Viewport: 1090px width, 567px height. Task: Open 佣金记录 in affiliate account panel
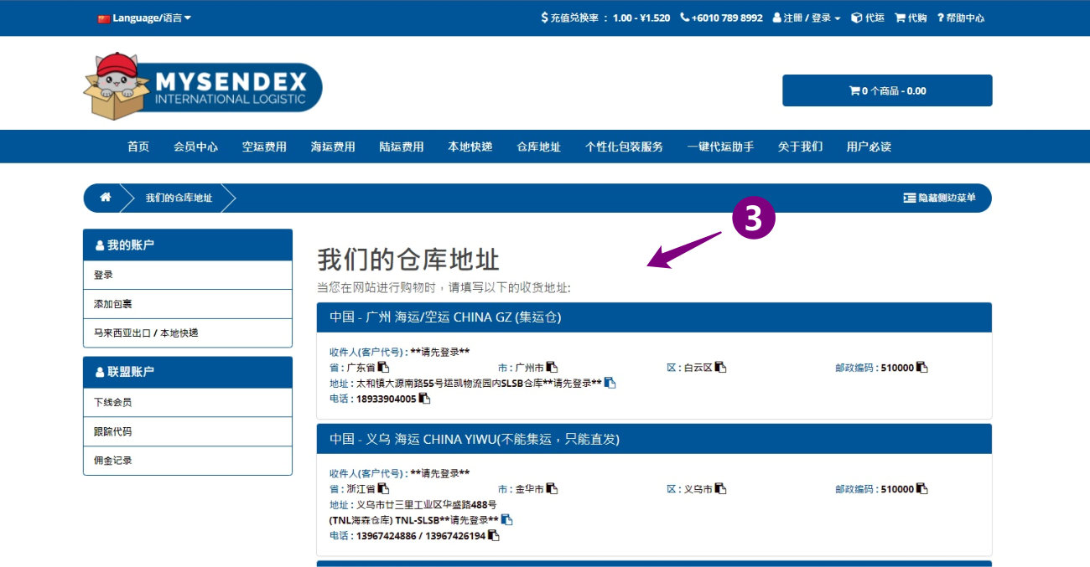(x=112, y=461)
